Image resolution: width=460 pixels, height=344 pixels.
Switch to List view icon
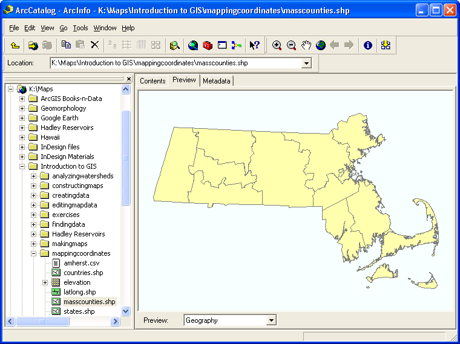point(126,45)
